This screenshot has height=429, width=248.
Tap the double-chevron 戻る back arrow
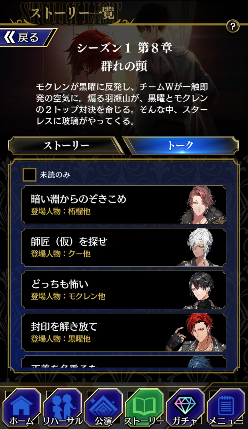click(x=26, y=38)
